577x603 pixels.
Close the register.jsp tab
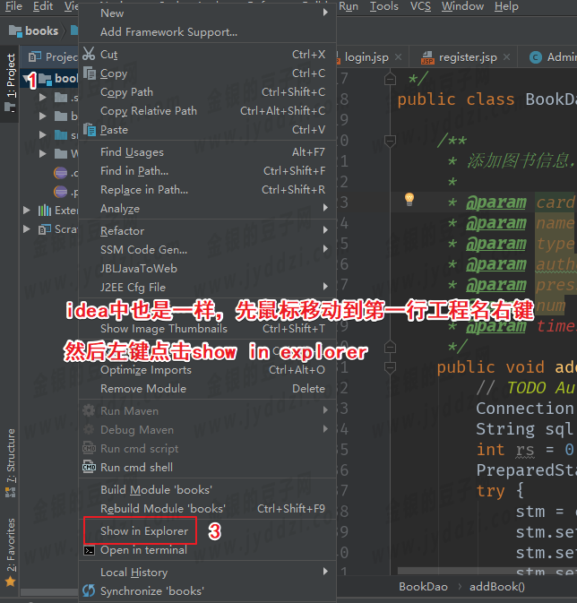[507, 57]
